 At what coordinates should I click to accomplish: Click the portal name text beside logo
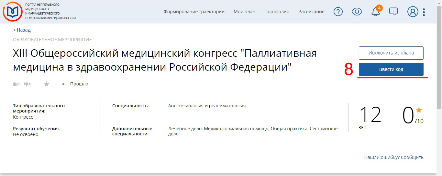(x=50, y=11)
